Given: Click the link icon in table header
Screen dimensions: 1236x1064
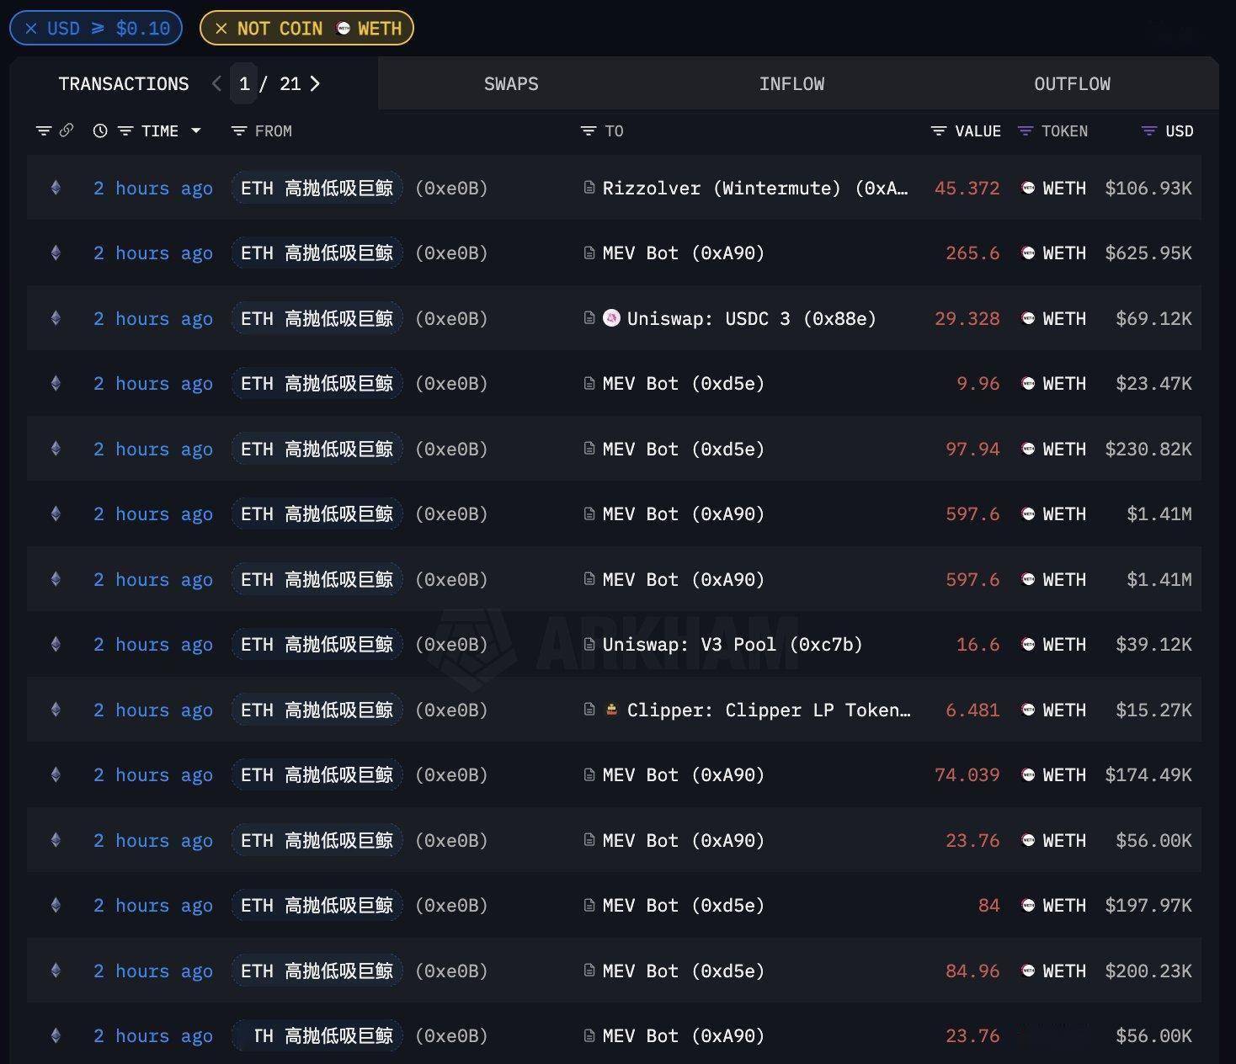Looking at the screenshot, I should (x=67, y=130).
